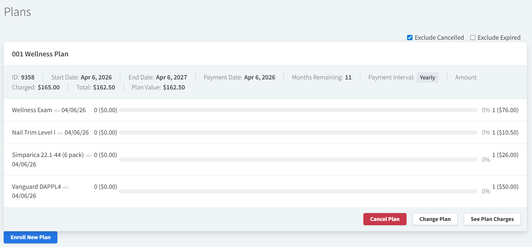
Task: Click the gray pill beside Vanguard DAPPL4
Action: tap(65, 188)
